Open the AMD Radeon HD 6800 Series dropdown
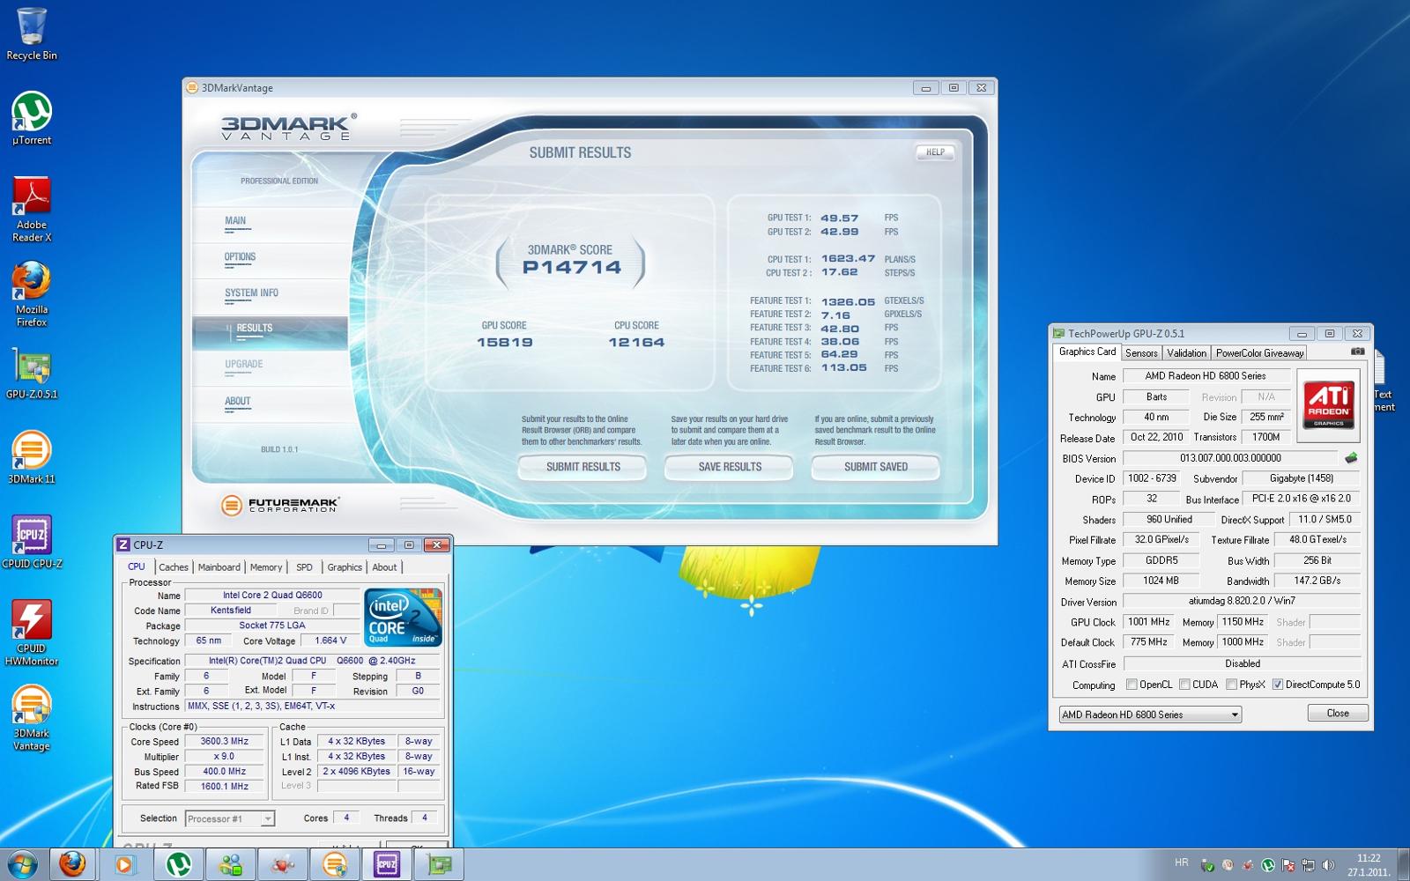1410x881 pixels. click(x=1150, y=714)
